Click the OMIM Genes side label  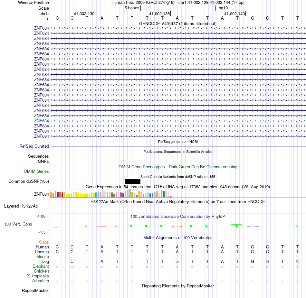pyautogui.click(x=36, y=171)
